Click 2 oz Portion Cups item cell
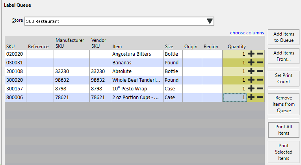This screenshot has height=165, width=301. point(137,97)
